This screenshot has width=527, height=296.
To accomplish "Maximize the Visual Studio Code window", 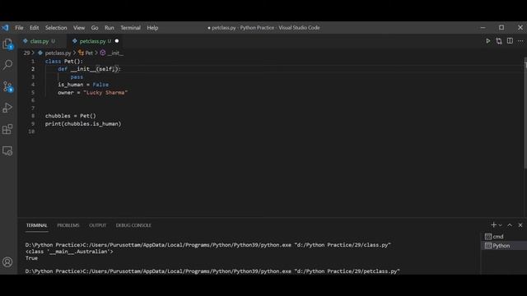I will [x=501, y=27].
